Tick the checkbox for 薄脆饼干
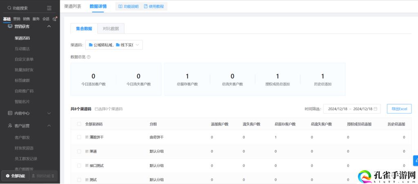This screenshot has width=418, height=184. pos(79,137)
